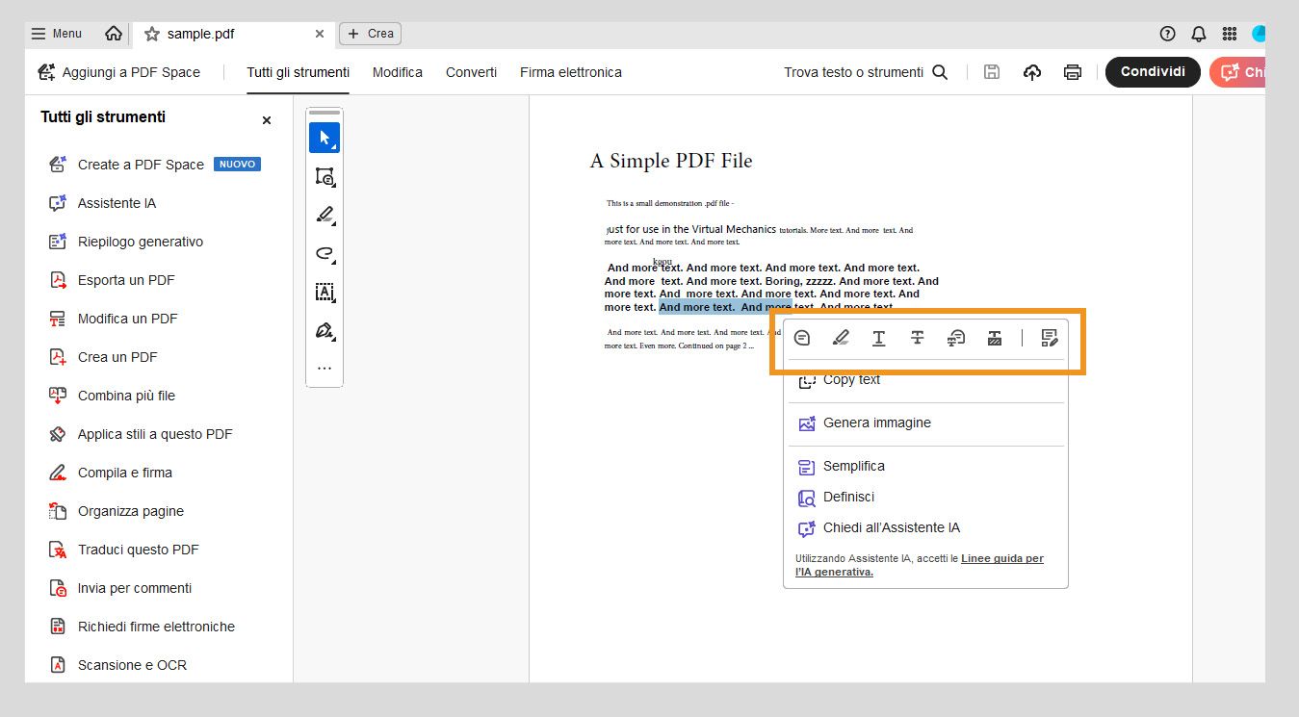Screen dimensions: 1299x717
Task: Open Scansione e OCR tool
Action: click(x=117, y=665)
